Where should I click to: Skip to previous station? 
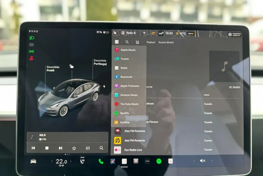[33, 148]
